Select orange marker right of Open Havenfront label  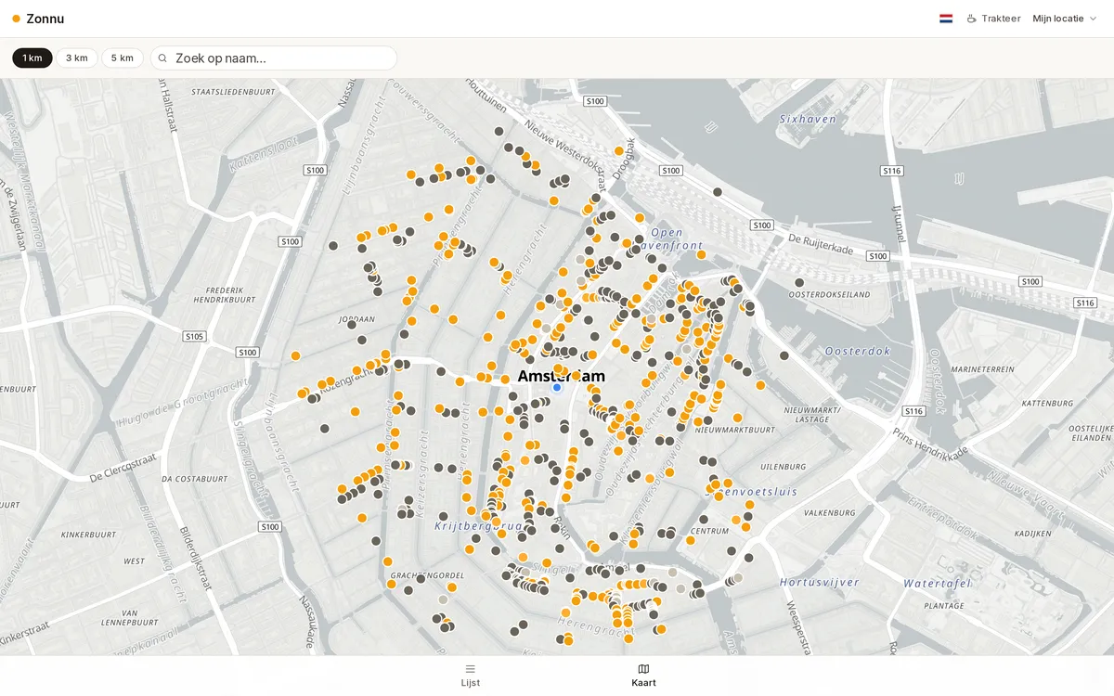[701, 254]
